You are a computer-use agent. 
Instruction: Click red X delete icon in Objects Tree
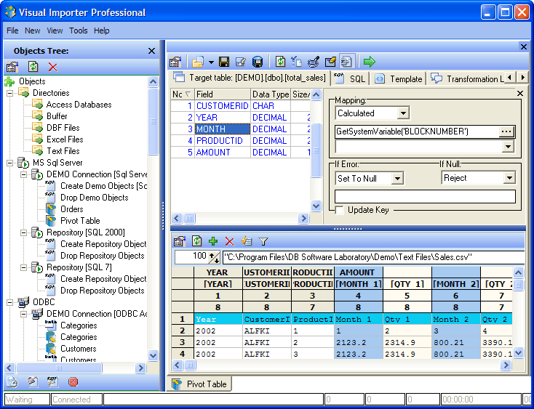[x=52, y=67]
